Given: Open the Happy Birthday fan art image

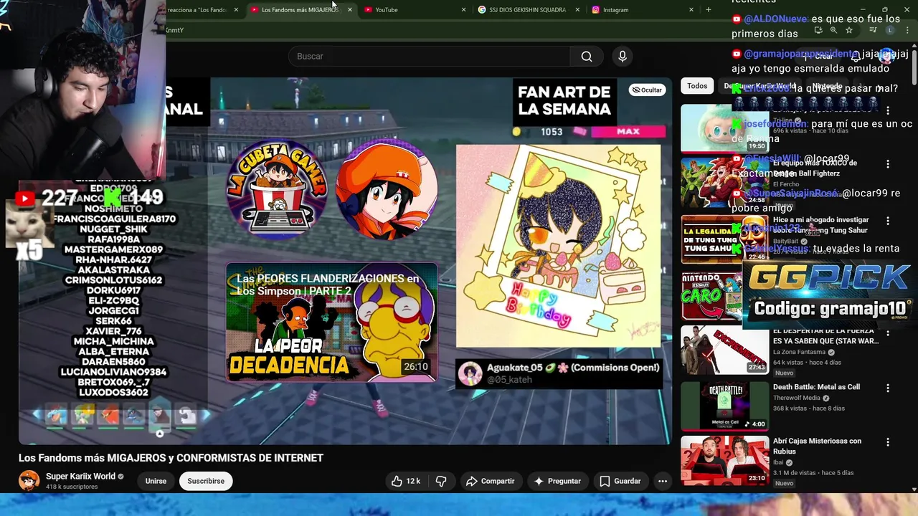Looking at the screenshot, I should point(558,246).
